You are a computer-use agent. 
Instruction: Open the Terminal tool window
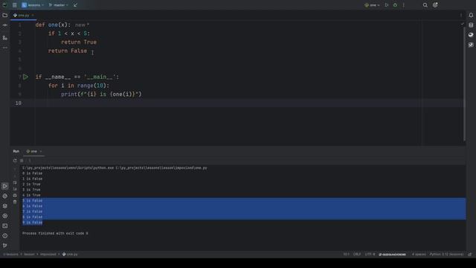[5, 226]
